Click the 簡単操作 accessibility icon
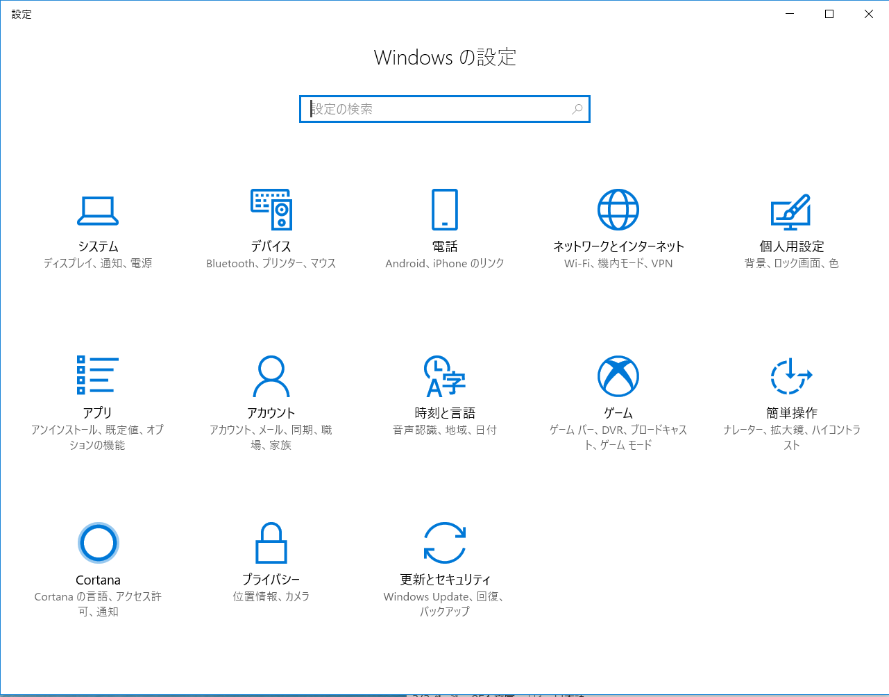The width and height of the screenshot is (889, 697). (791, 376)
